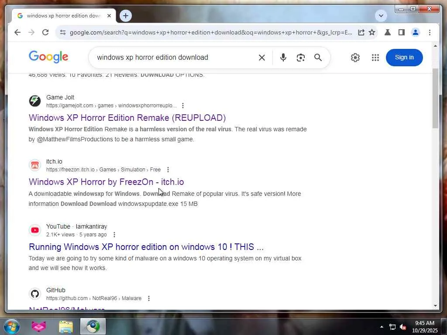Click the itch.io result favicon
This screenshot has width=447, height=335.
35,165
